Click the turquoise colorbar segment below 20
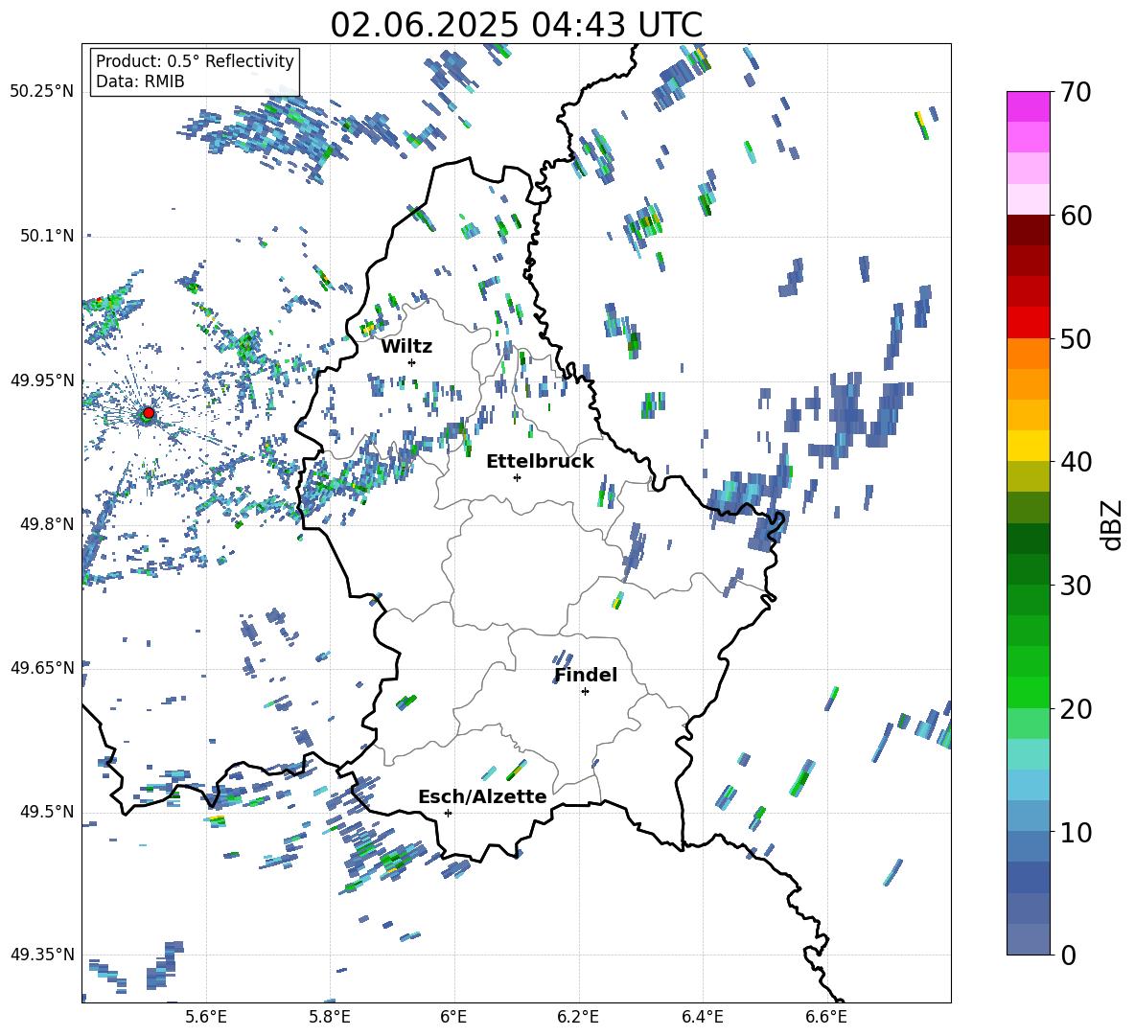1135x1036 pixels. click(1028, 754)
